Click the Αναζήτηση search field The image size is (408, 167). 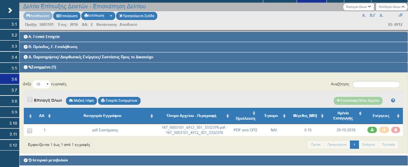376,84
